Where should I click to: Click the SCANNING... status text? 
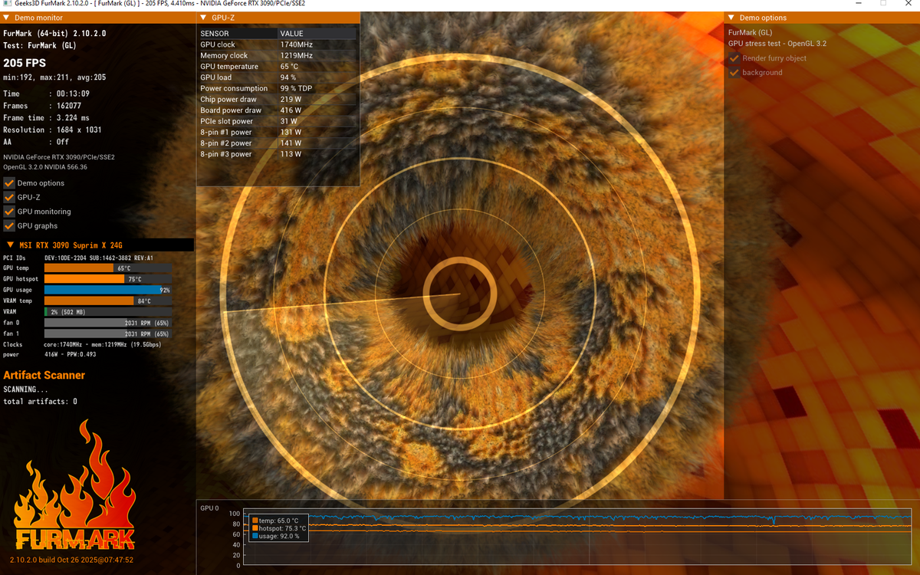pos(25,389)
